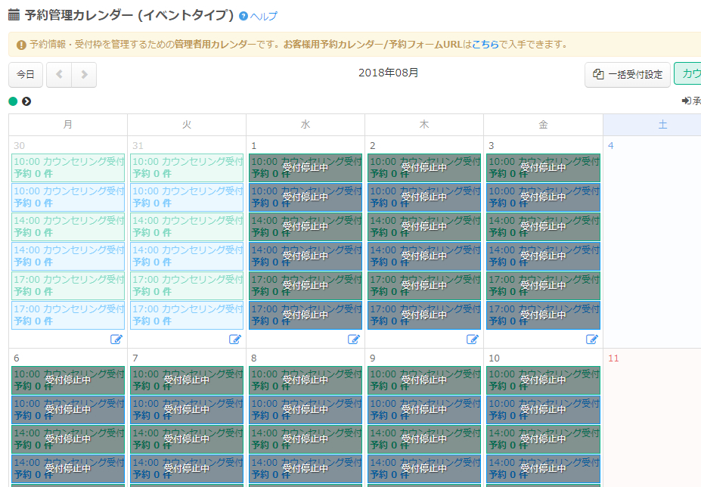This screenshot has height=487, width=701.
Task: Go to next month with right chevron
Action: [84, 75]
